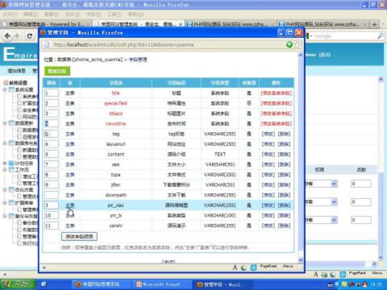Click the 计划任务 icon in sidebar tree
This screenshot has width=387, height=290.
[x=11, y=163]
